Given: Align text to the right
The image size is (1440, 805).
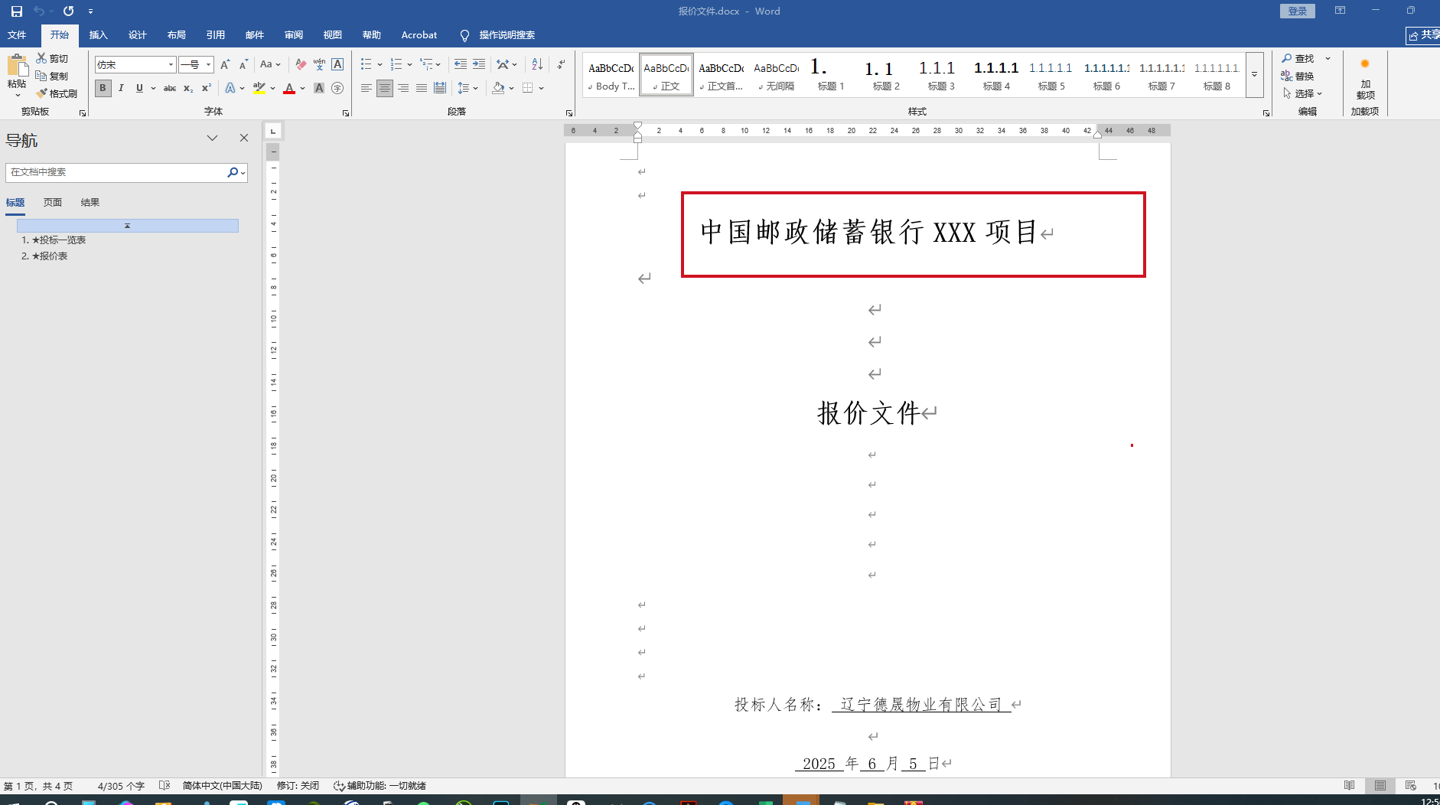Looking at the screenshot, I should coord(403,88).
